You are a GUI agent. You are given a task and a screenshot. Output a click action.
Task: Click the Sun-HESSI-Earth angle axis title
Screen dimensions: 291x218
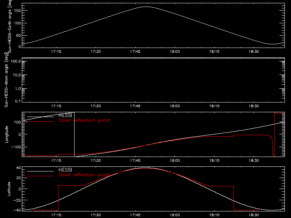click(x=10, y=27)
